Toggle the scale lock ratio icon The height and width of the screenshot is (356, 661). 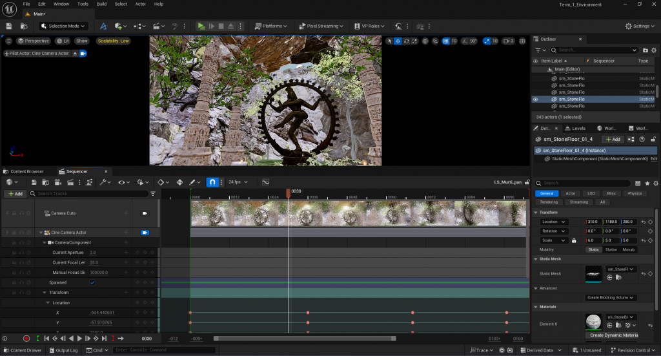pyautogui.click(x=574, y=240)
